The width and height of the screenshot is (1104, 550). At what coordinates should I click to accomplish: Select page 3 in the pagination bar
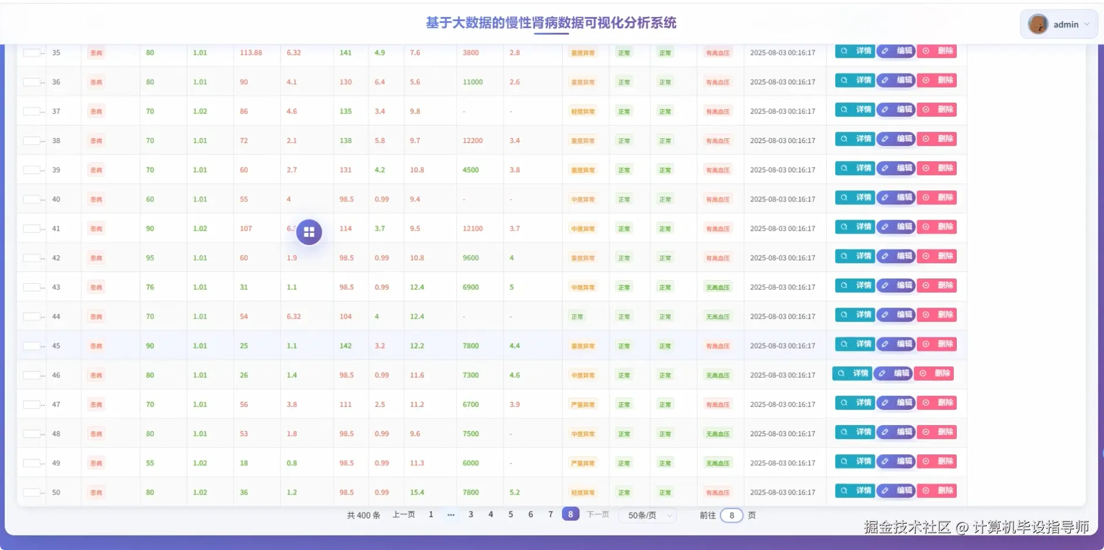click(471, 514)
